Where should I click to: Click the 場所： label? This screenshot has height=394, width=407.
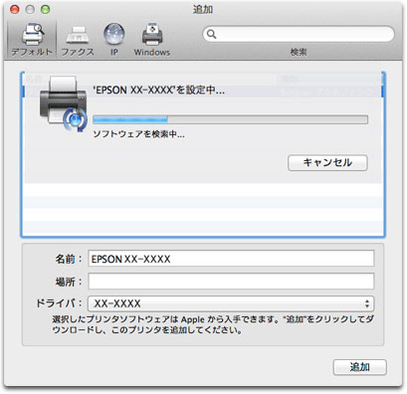69,282
